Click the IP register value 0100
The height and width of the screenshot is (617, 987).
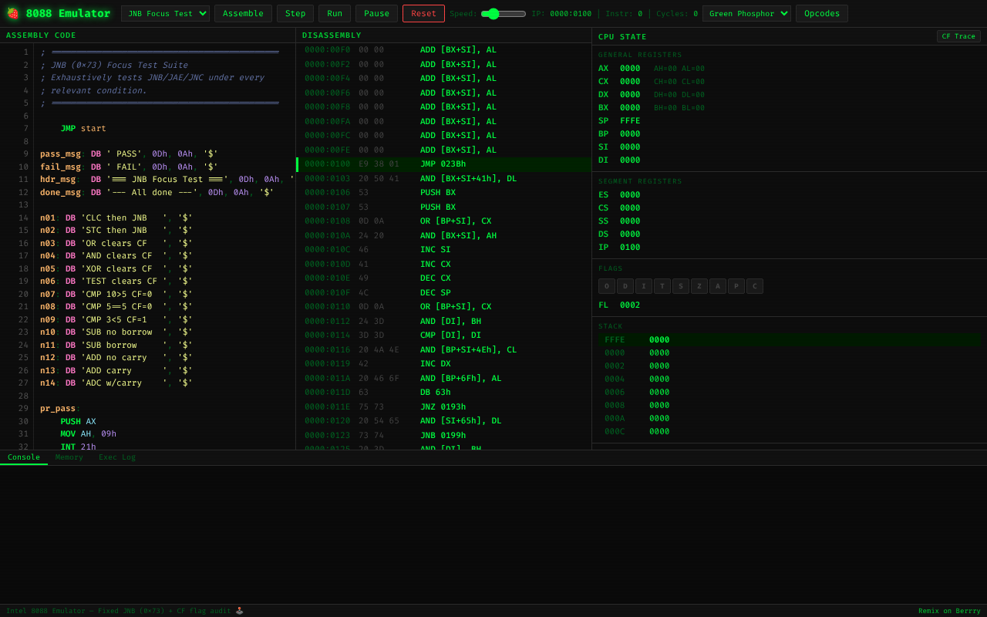coord(630,248)
